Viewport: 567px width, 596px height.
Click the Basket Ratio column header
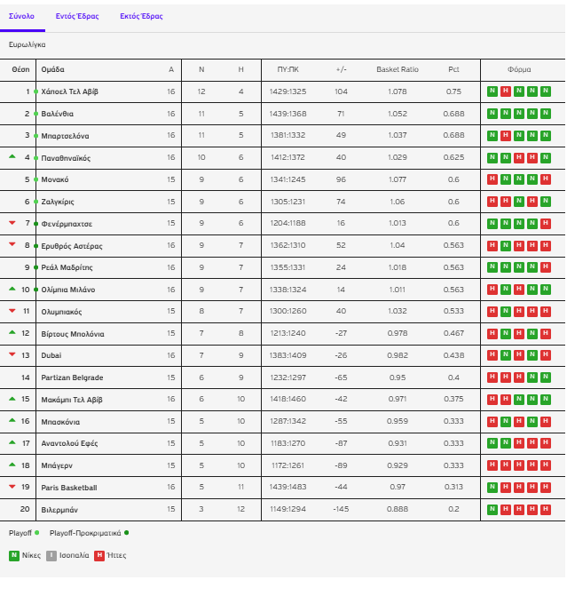397,69
